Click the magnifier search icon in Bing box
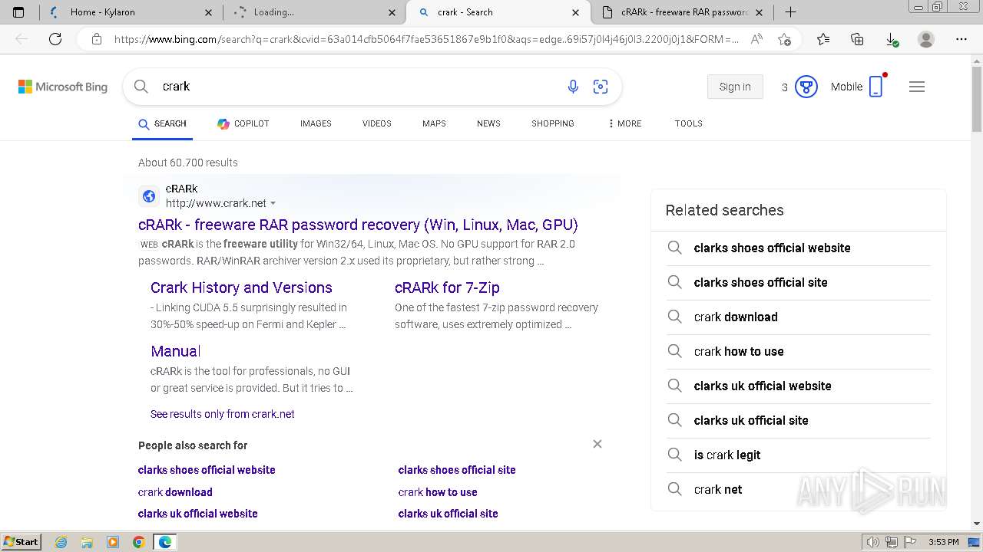Image resolution: width=983 pixels, height=552 pixels. point(141,87)
